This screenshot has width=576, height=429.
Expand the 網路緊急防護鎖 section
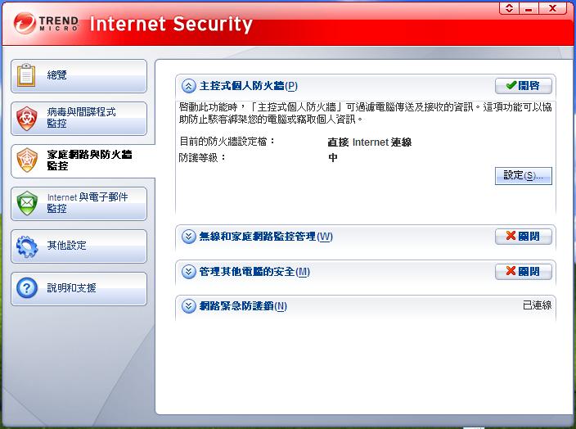point(189,306)
